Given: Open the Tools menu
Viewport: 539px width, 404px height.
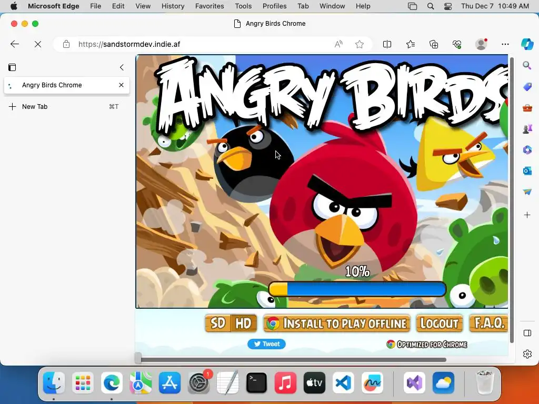Looking at the screenshot, I should tap(243, 6).
